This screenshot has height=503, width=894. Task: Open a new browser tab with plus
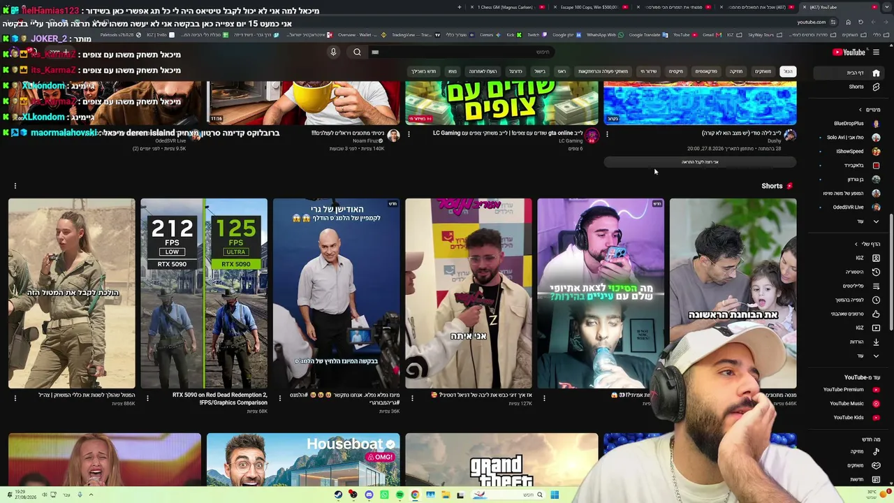coord(459,7)
